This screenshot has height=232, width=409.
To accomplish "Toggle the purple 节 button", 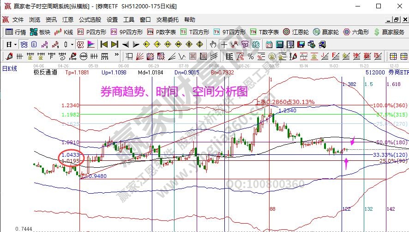I will coord(245,44).
